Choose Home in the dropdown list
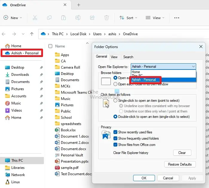The image size is (209, 188). (x=163, y=72)
